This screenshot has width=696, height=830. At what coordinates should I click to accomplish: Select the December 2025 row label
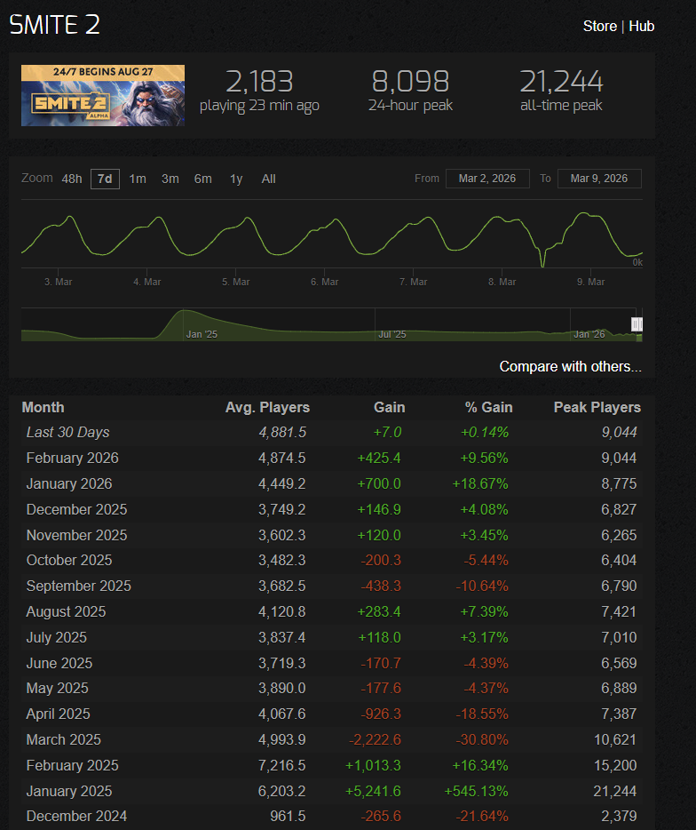(76, 509)
